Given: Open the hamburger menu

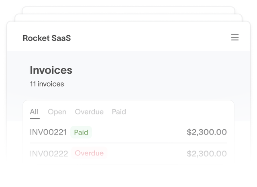Looking at the screenshot, I should [x=235, y=38].
